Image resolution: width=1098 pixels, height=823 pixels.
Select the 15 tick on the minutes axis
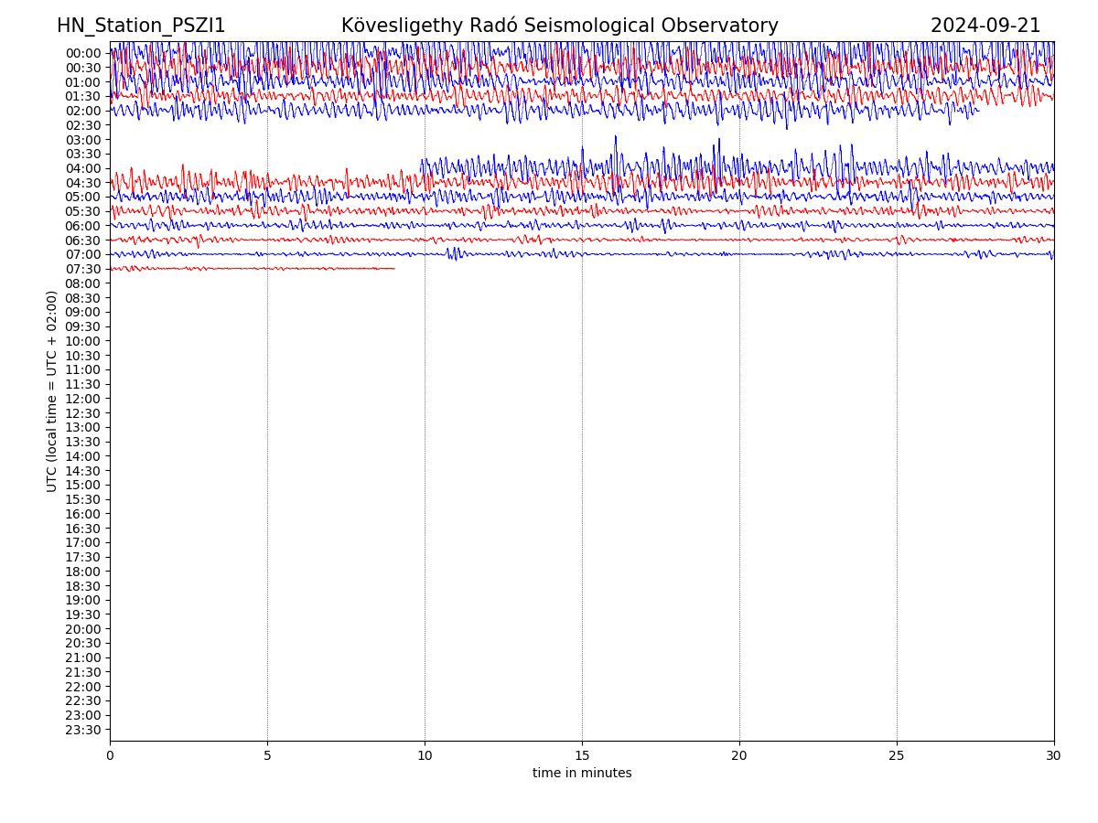tap(582, 756)
